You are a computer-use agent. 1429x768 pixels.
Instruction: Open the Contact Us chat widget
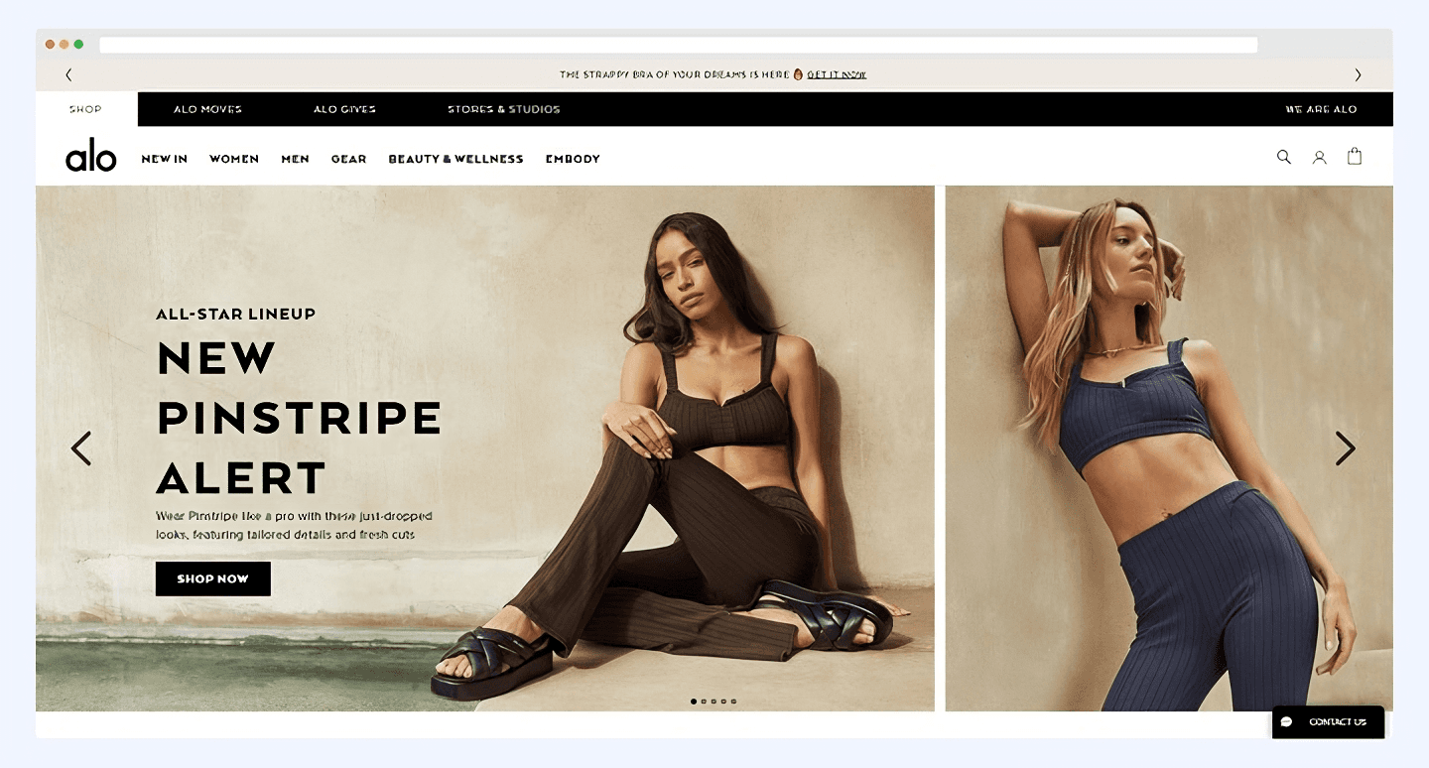point(1328,721)
